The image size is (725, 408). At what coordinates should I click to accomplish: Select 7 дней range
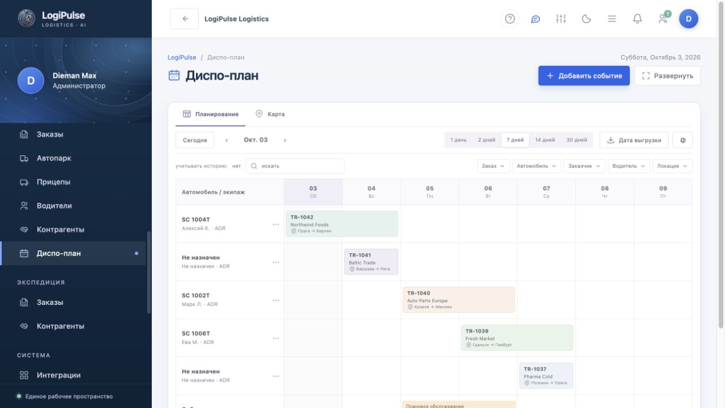(515, 140)
